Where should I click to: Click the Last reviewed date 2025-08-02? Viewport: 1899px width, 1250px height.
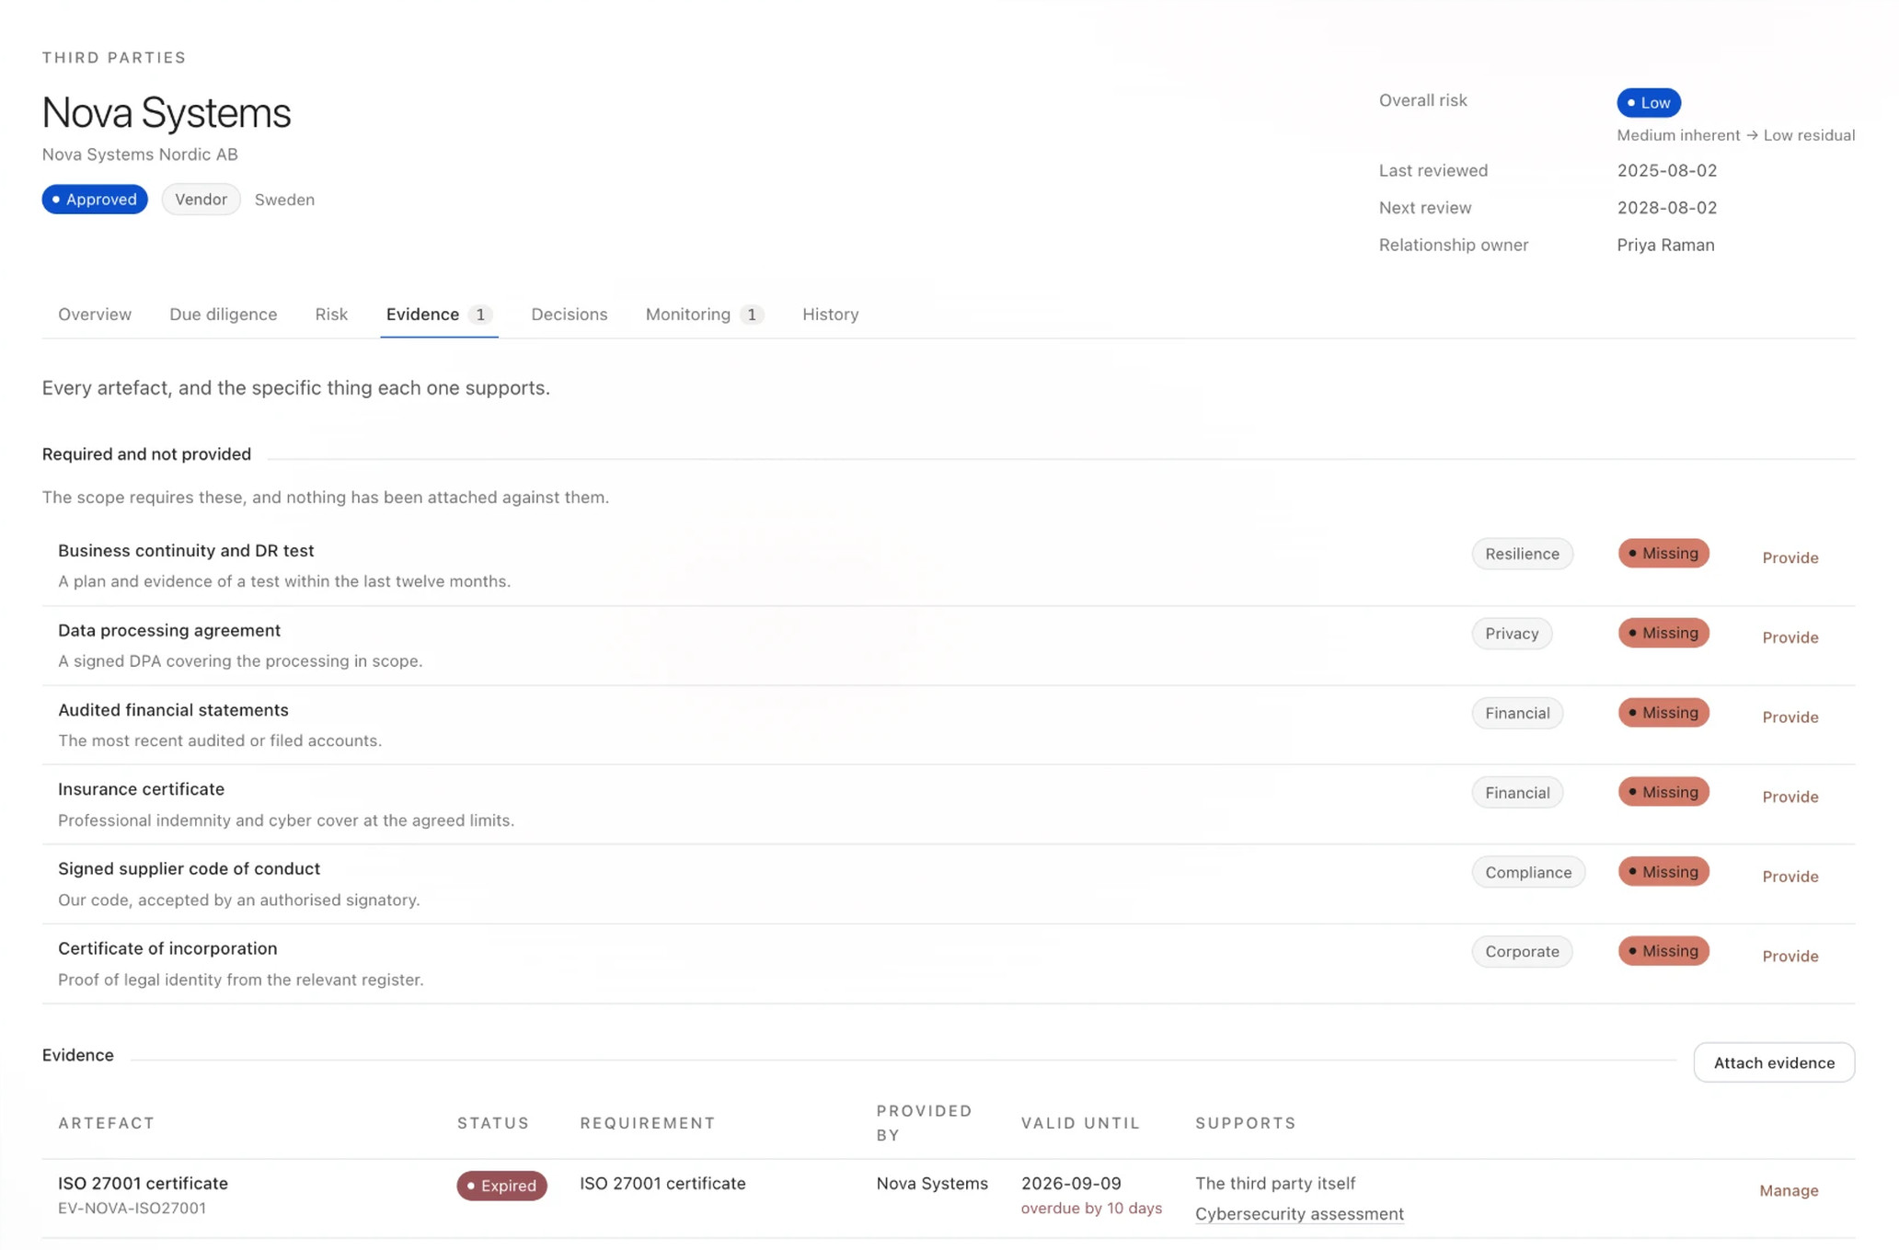click(x=1667, y=170)
